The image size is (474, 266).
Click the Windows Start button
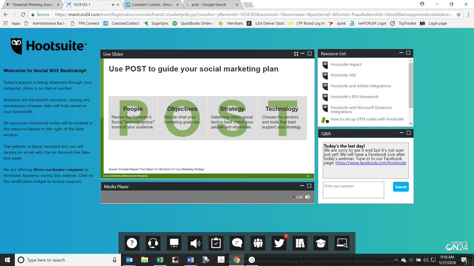click(7, 260)
